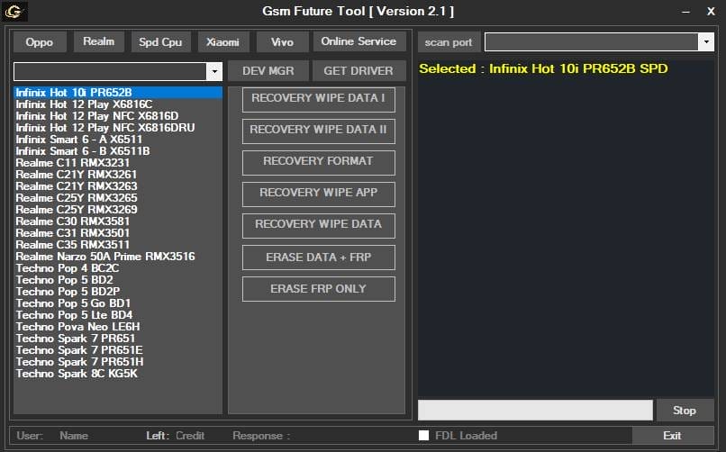This screenshot has height=452, width=726.
Task: Click into the model search combo box field
Action: coord(110,72)
